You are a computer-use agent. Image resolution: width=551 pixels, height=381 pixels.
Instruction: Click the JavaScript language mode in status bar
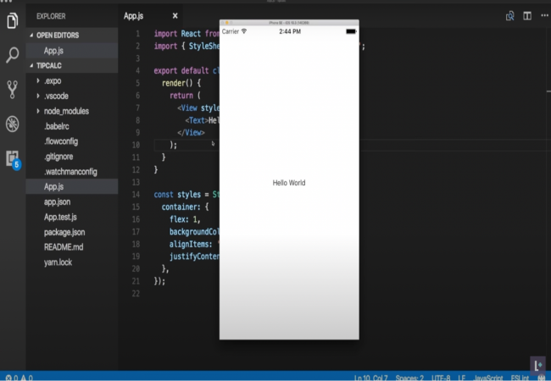pyautogui.click(x=487, y=377)
